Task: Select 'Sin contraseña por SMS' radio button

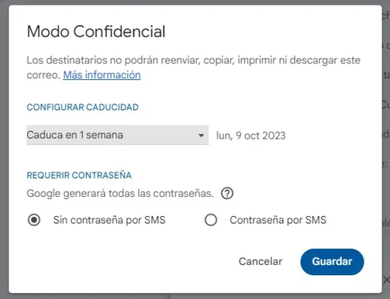Action: tap(35, 220)
